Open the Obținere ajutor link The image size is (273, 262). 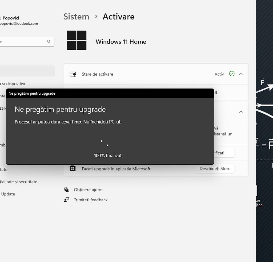[x=88, y=190]
